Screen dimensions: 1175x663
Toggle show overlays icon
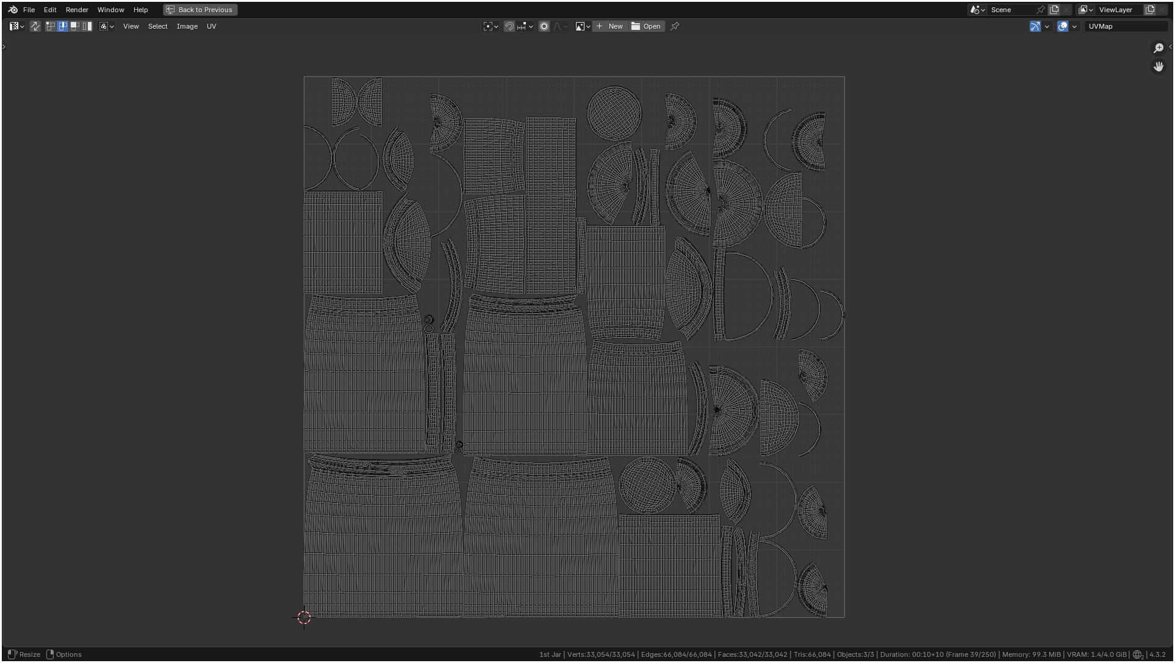pos(1063,26)
